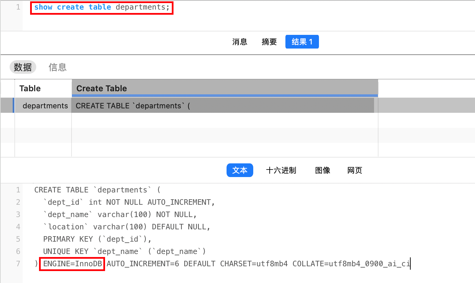Click the Table column header
This screenshot has width=475, height=283.
(x=43, y=89)
